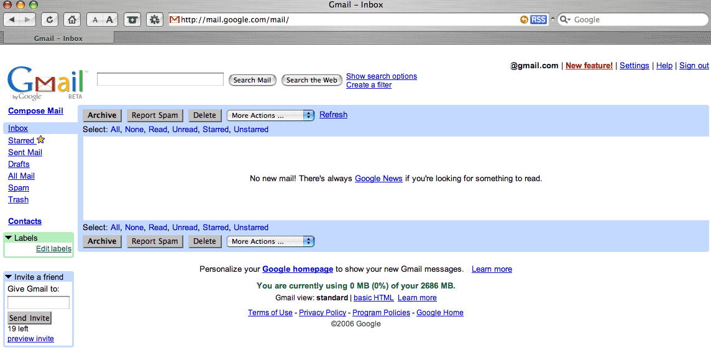Click the Search Mail button
This screenshot has width=711, height=358.
click(252, 80)
